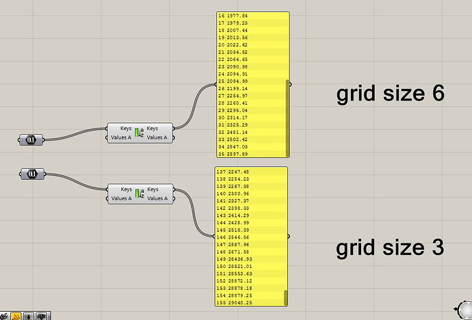472x320 pixels.
Task: Select the upper 0.1 number parameter node
Action: point(31,140)
